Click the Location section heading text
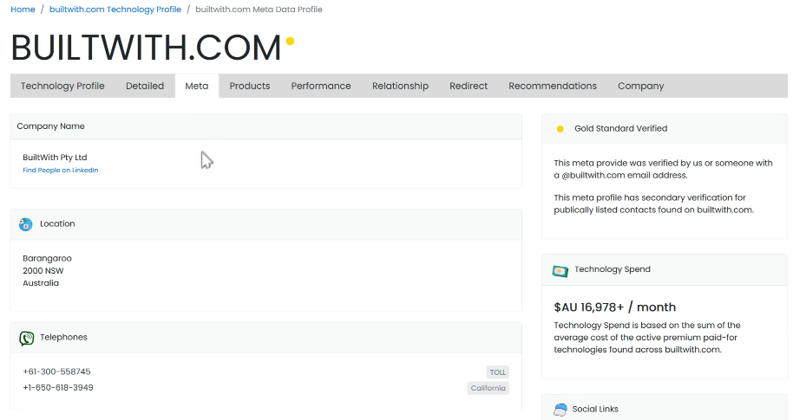Image resolution: width=793 pixels, height=420 pixels. (57, 223)
